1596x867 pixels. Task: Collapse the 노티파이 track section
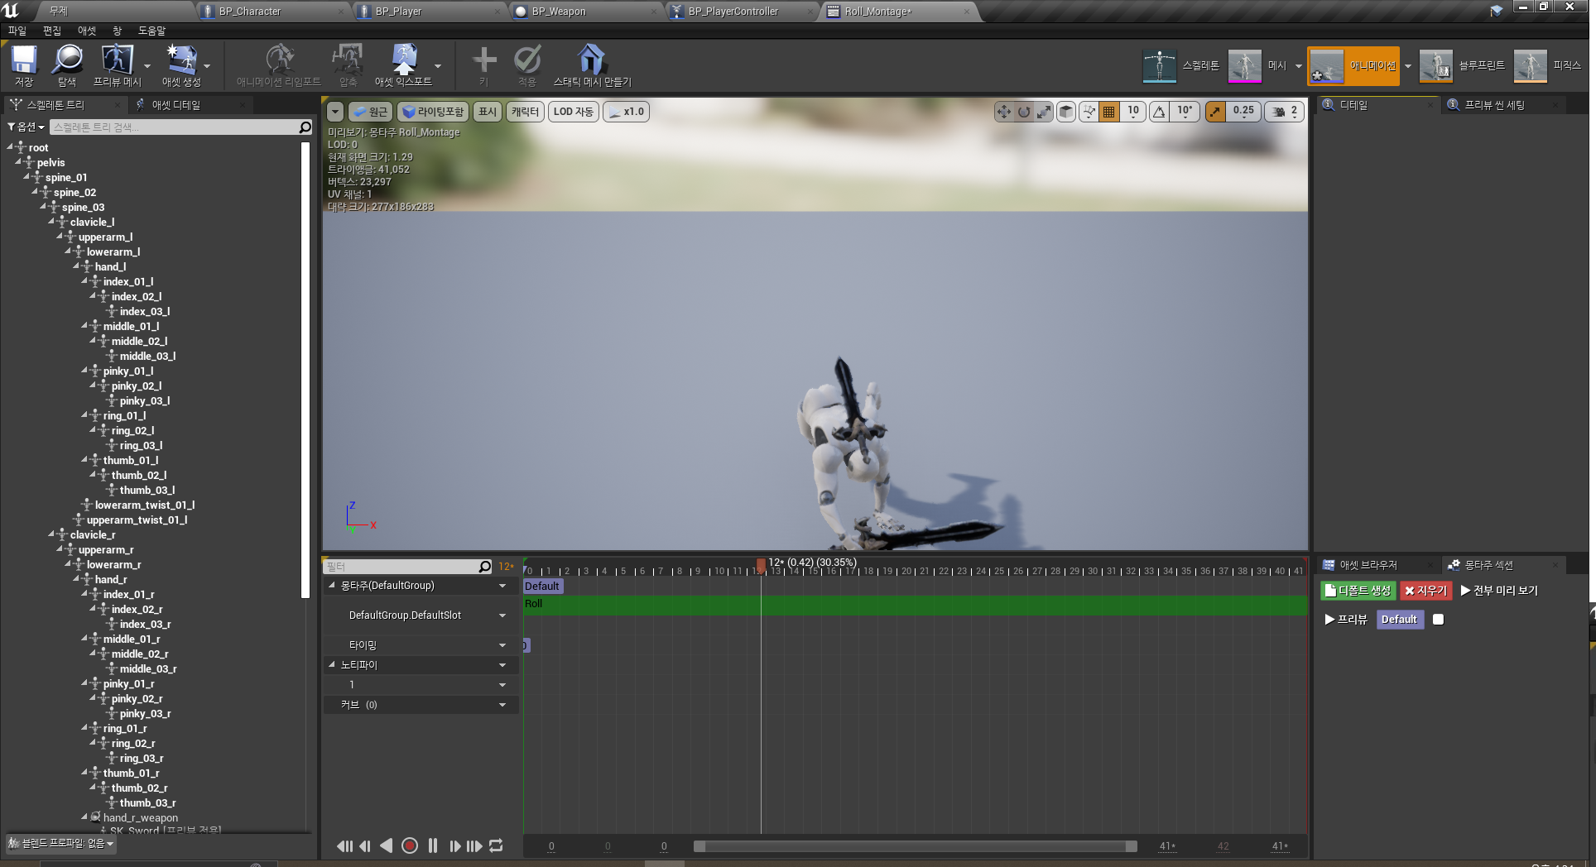pos(332,664)
